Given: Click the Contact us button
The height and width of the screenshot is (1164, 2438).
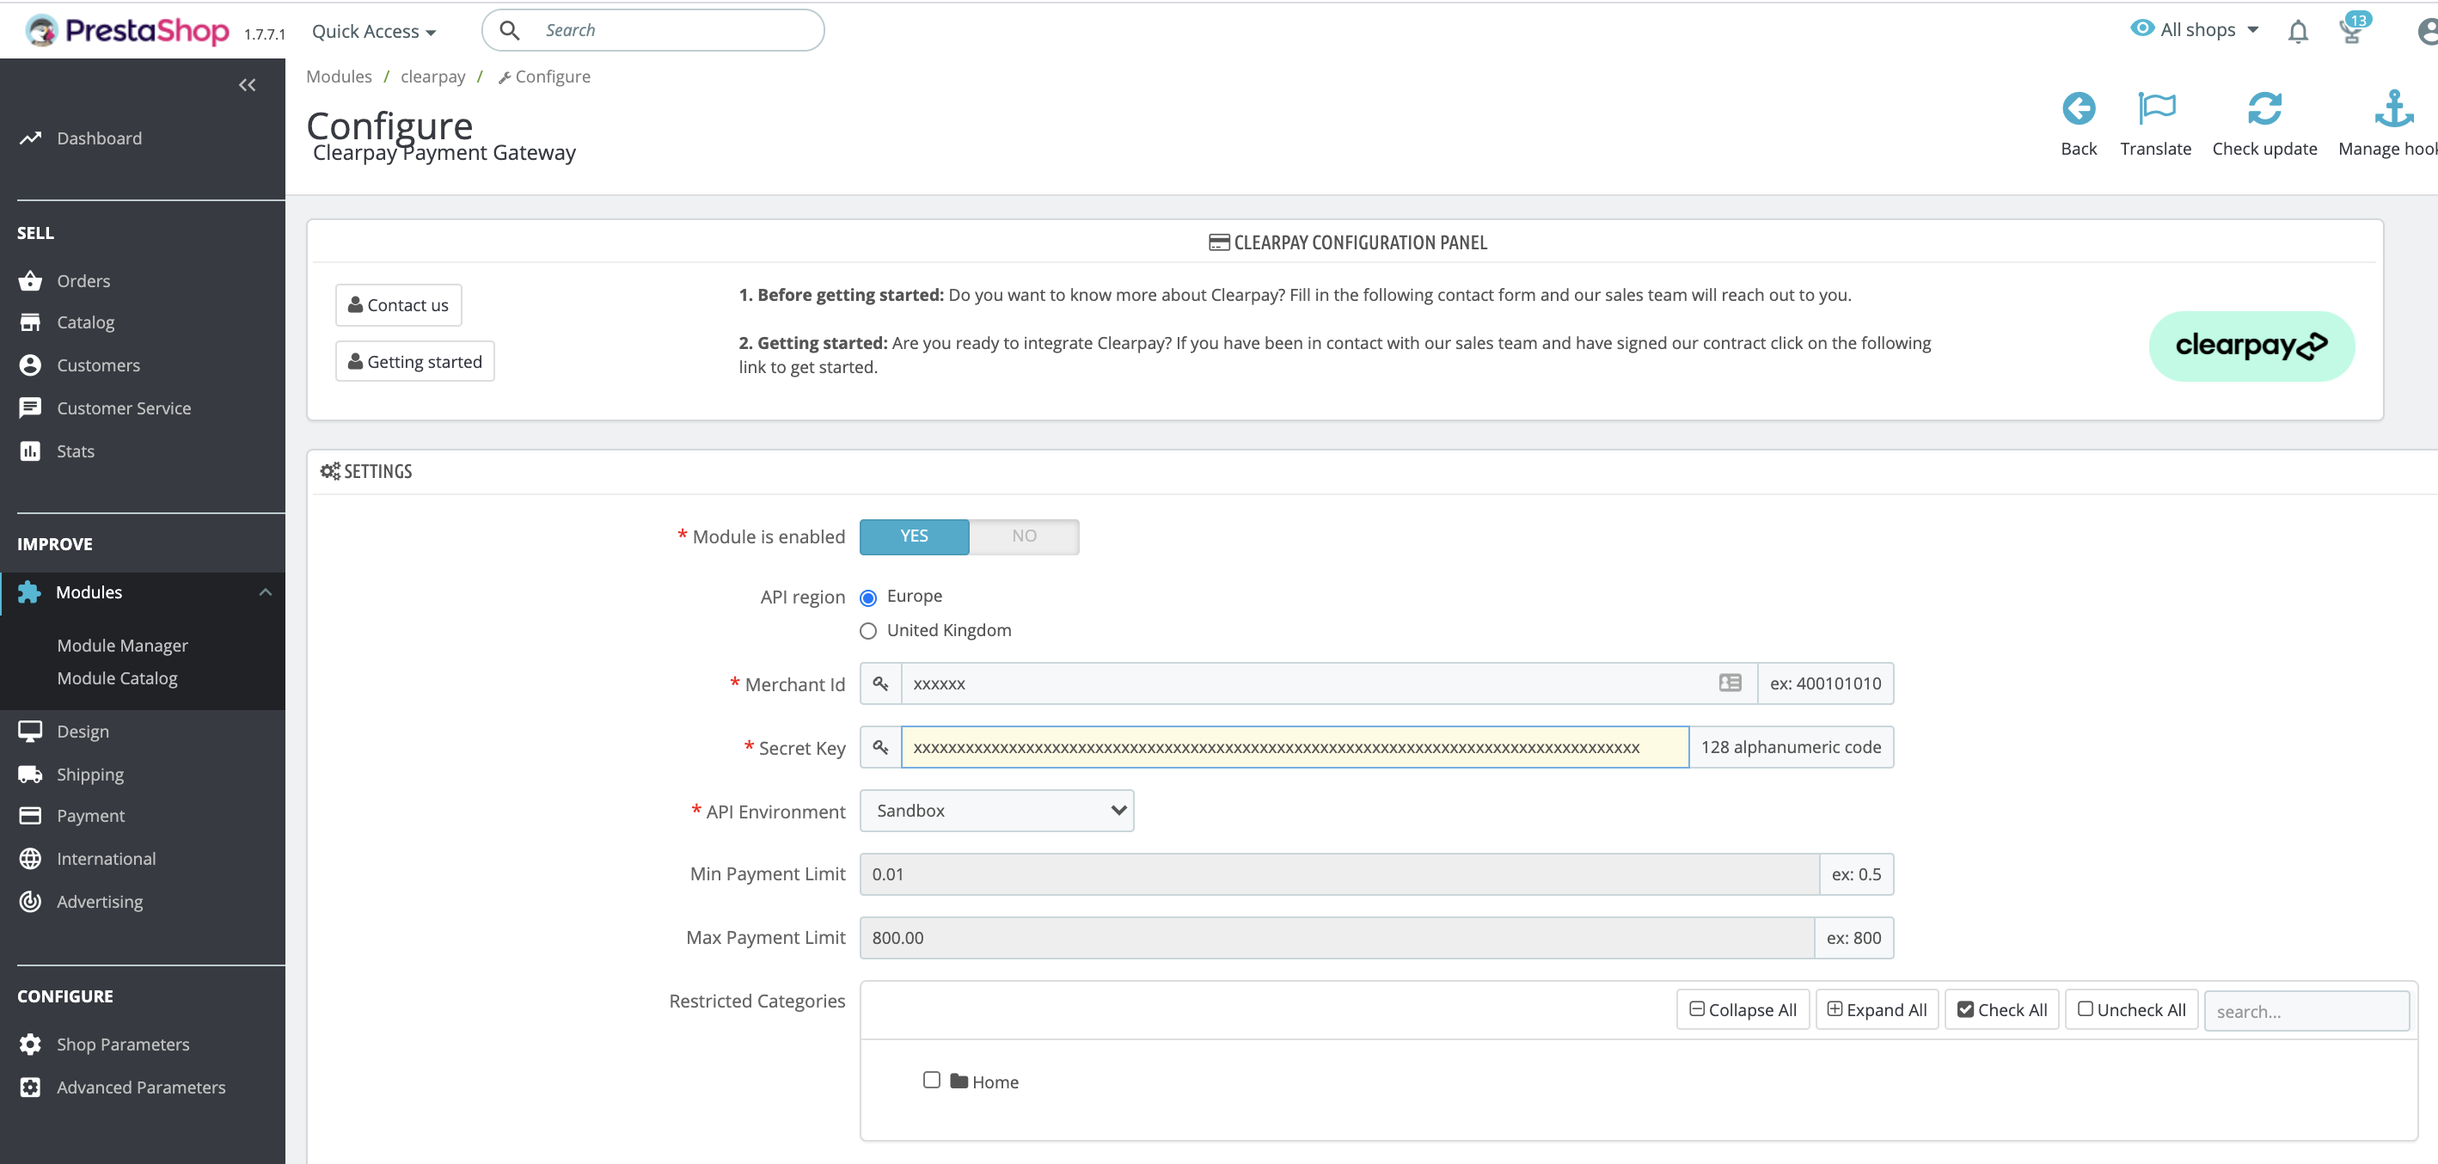Looking at the screenshot, I should pyautogui.click(x=398, y=304).
